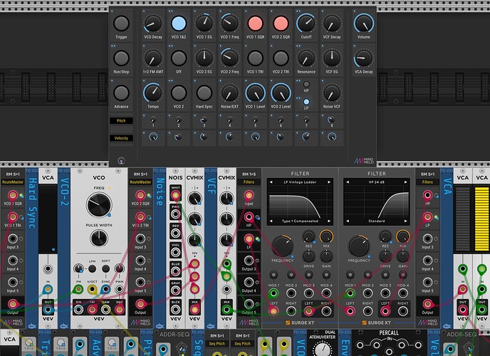Click right arrow beside HP 24 dB
This screenshot has height=356, width=490.
click(406, 182)
